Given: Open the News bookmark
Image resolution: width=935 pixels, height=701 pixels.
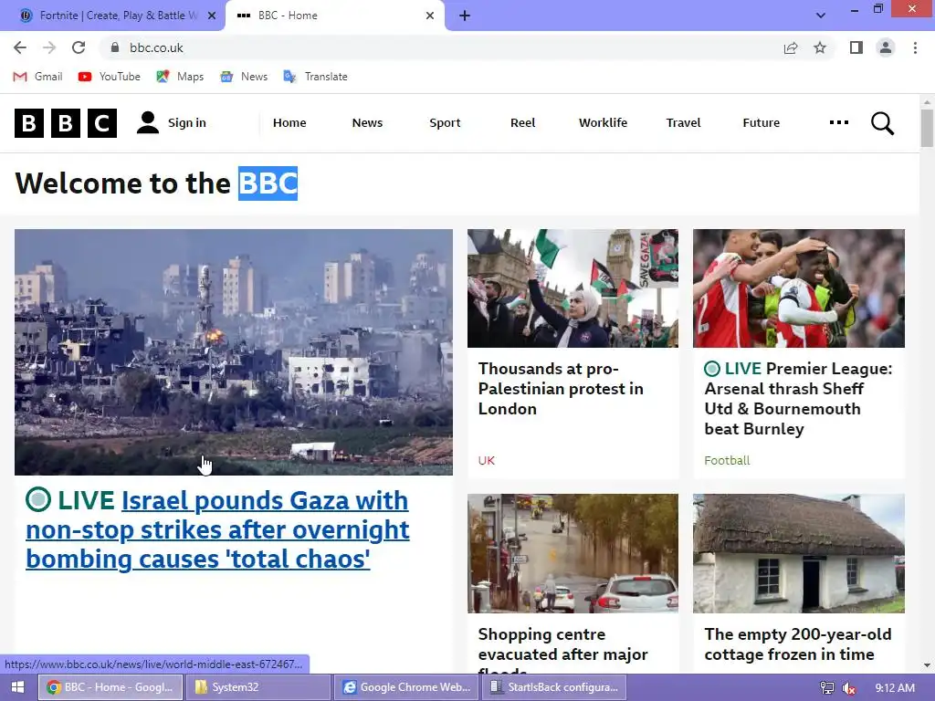Looking at the screenshot, I should 244,77.
